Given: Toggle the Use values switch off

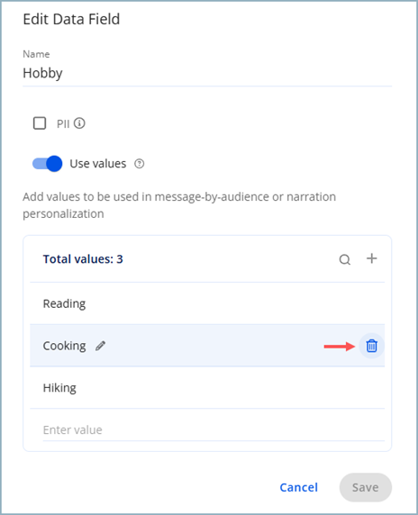Looking at the screenshot, I should [x=48, y=164].
